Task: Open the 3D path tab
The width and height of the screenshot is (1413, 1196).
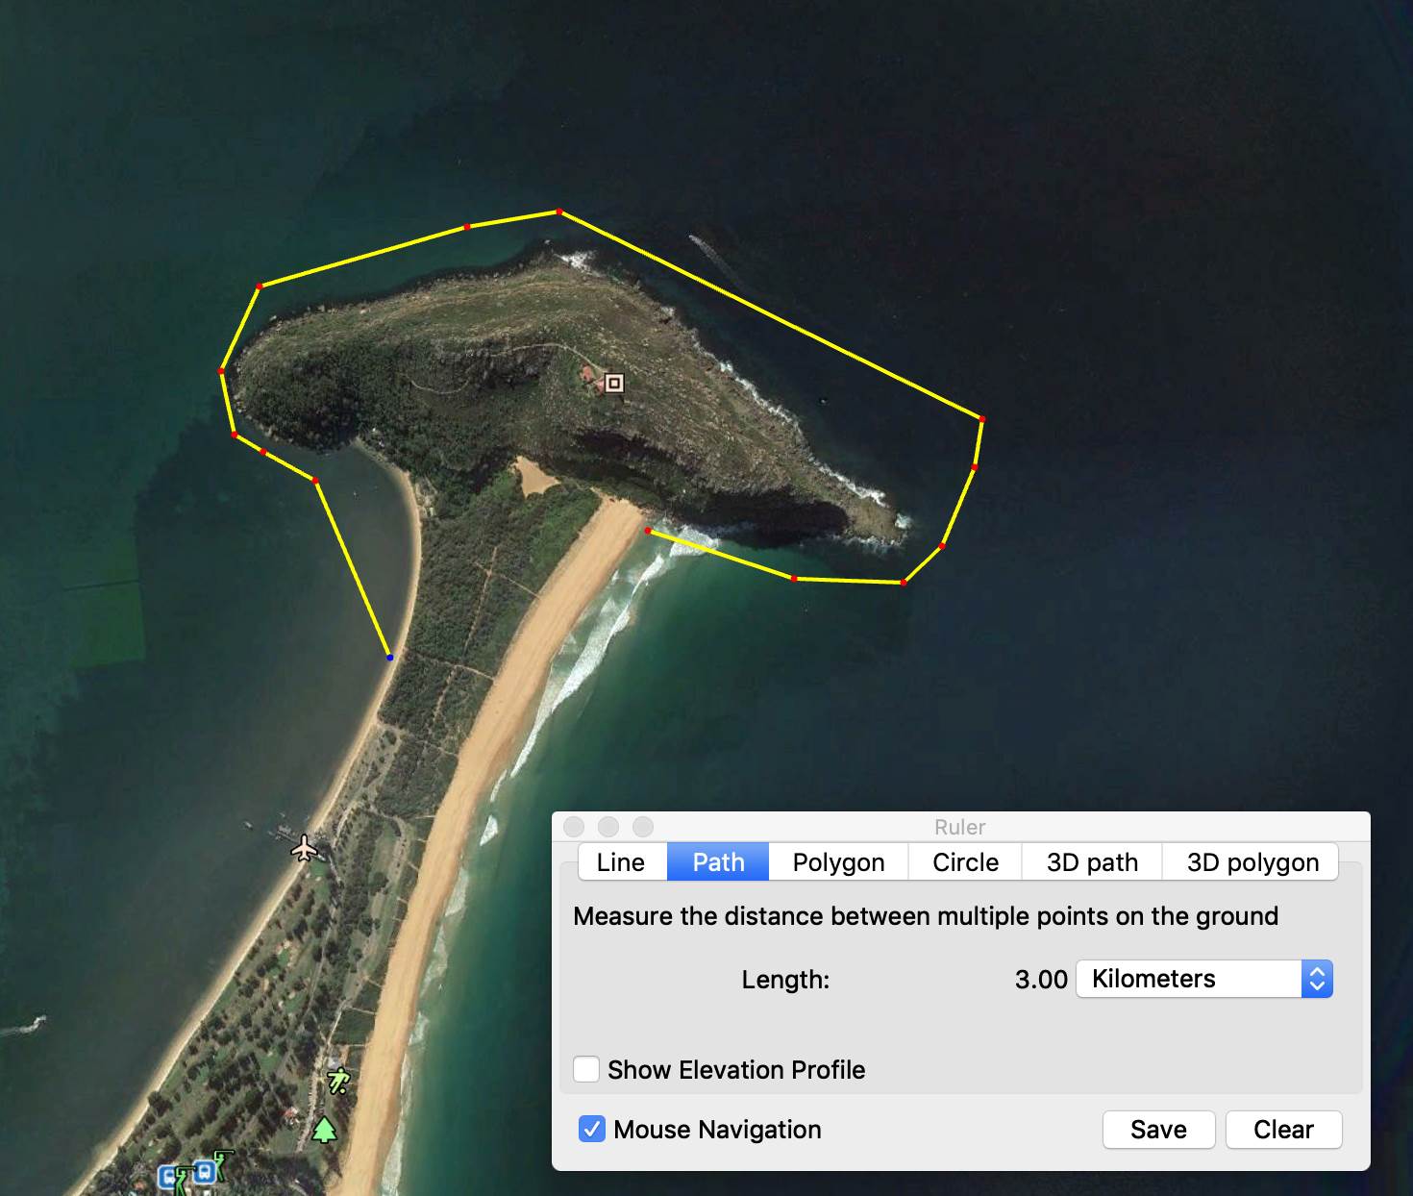Action: [x=1092, y=862]
